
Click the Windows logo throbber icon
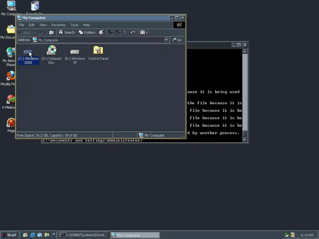click(179, 25)
